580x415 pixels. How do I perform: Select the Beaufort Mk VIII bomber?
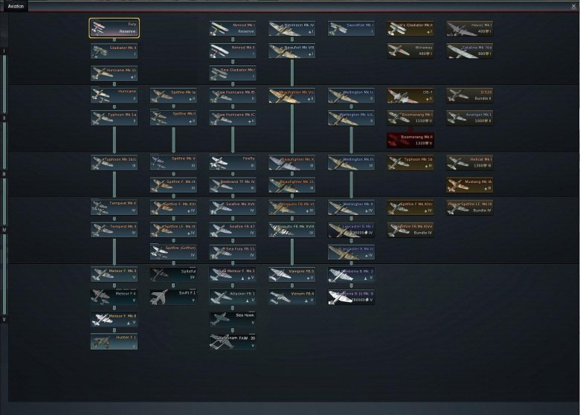click(x=291, y=51)
